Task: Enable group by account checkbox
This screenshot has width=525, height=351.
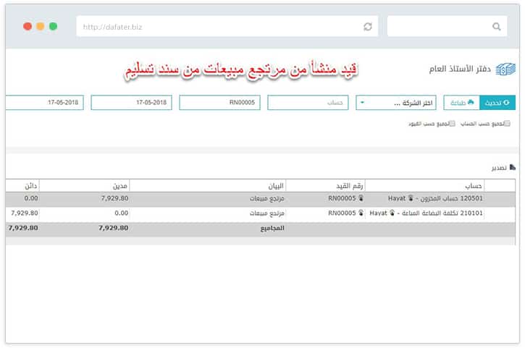Action: click(507, 124)
